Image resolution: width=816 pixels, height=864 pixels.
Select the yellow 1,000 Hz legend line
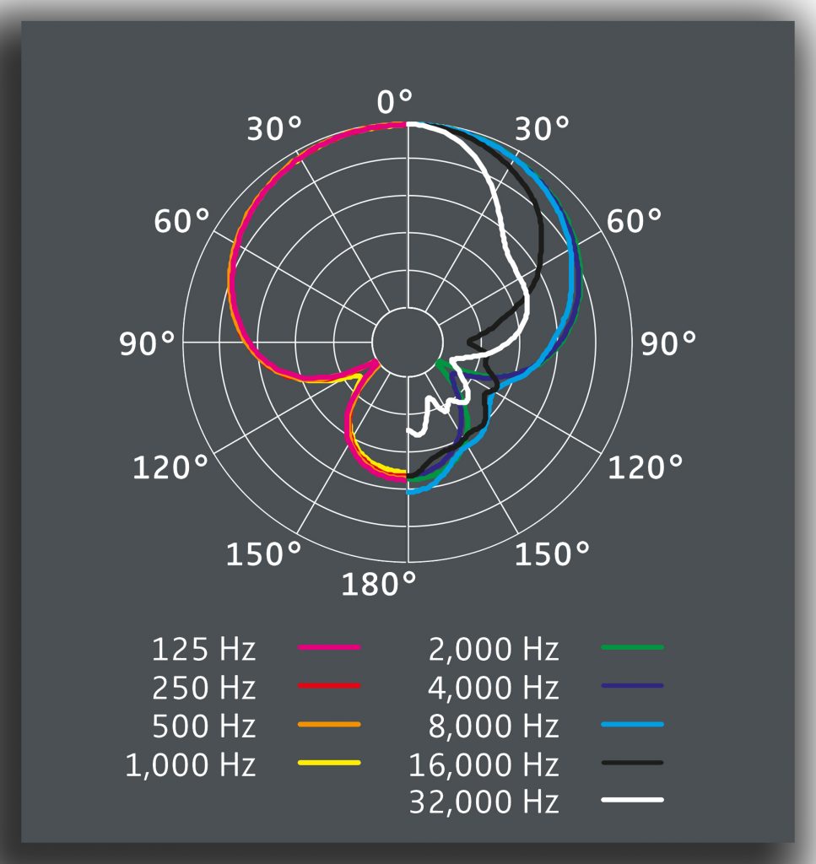(329, 763)
